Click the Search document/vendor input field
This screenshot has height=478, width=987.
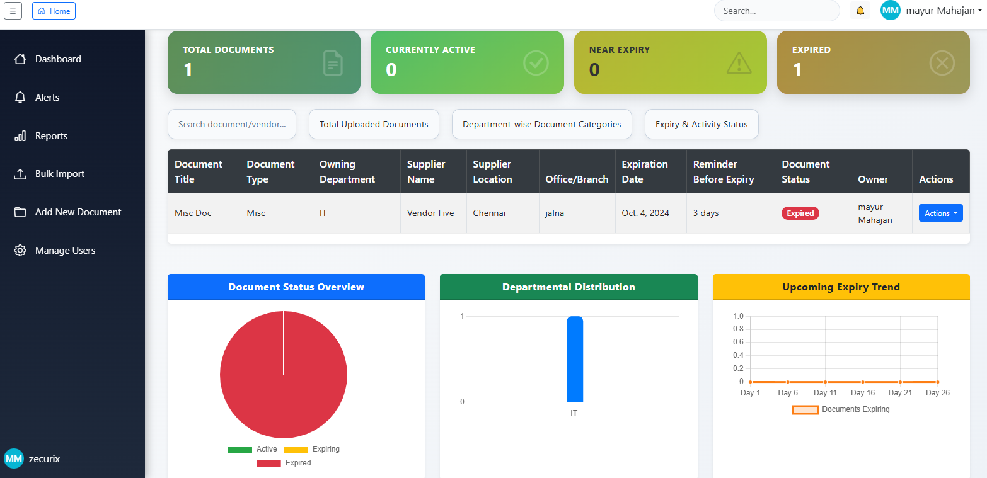click(231, 124)
